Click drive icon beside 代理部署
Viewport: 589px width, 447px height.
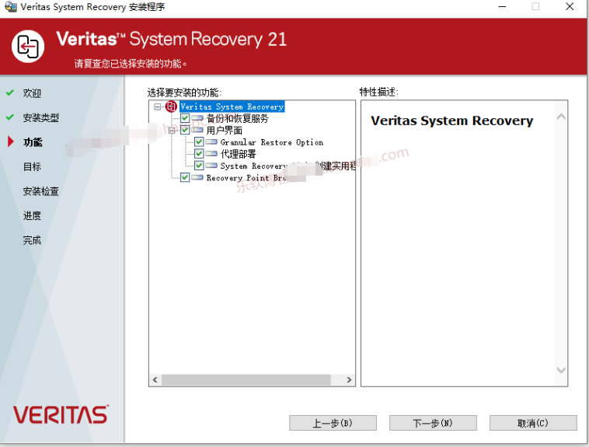(x=211, y=154)
